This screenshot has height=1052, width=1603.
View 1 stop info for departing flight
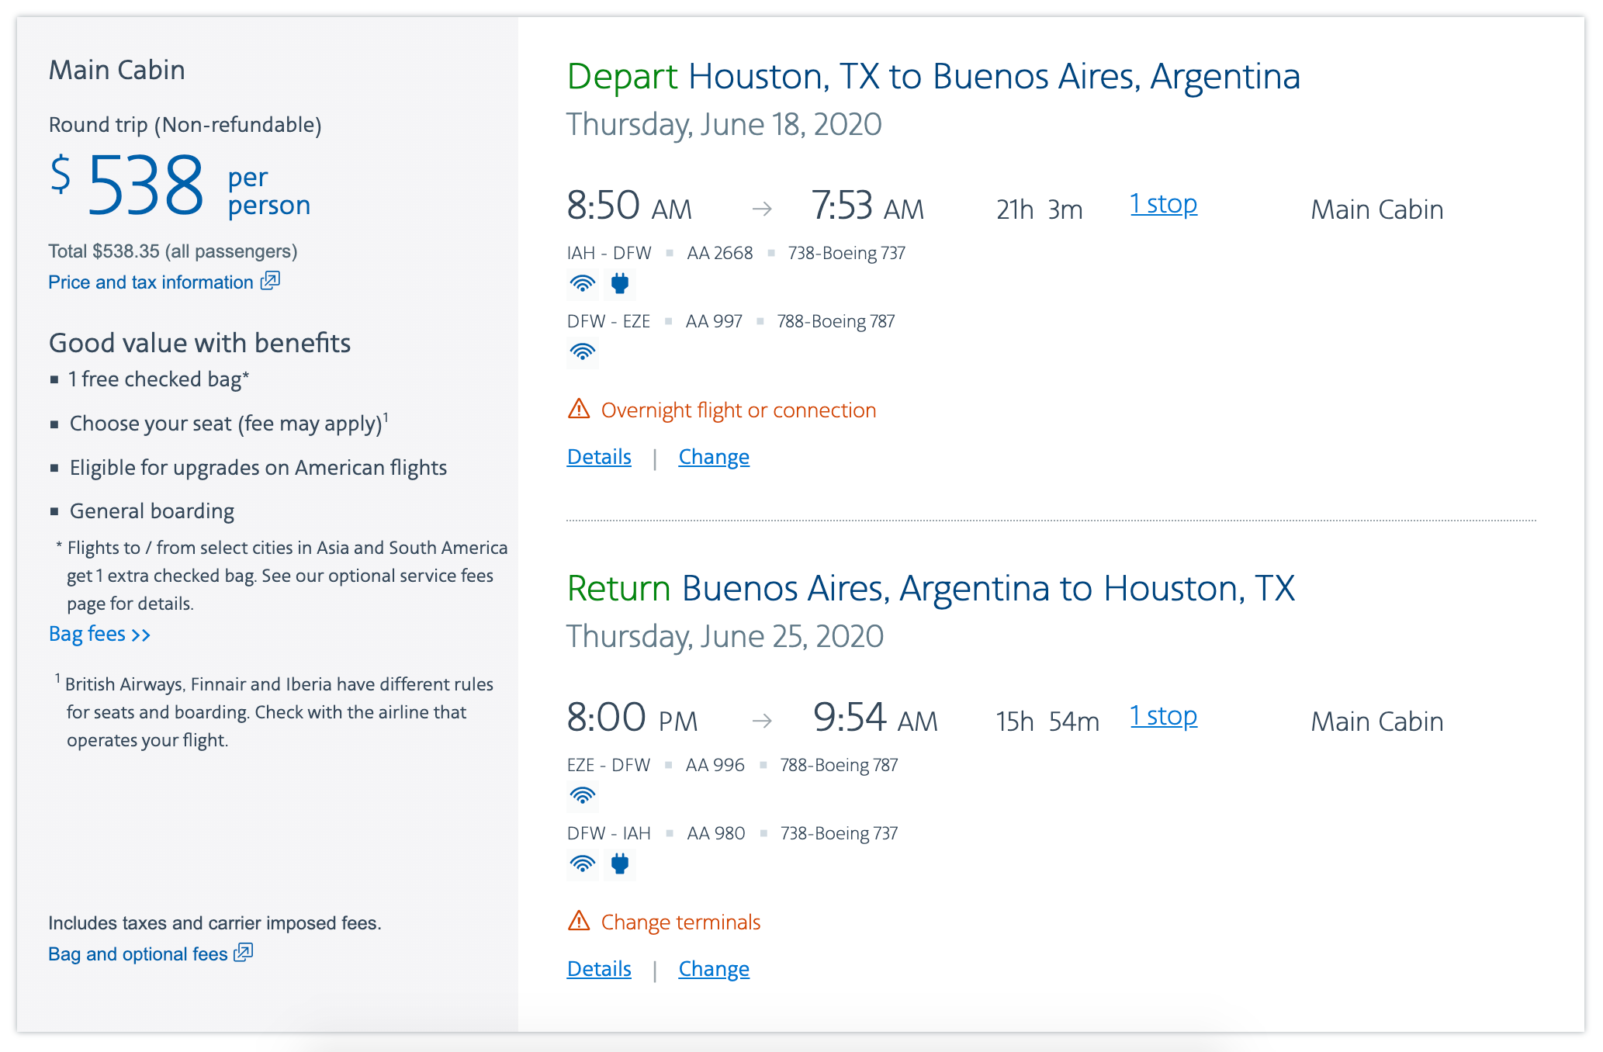click(1163, 204)
